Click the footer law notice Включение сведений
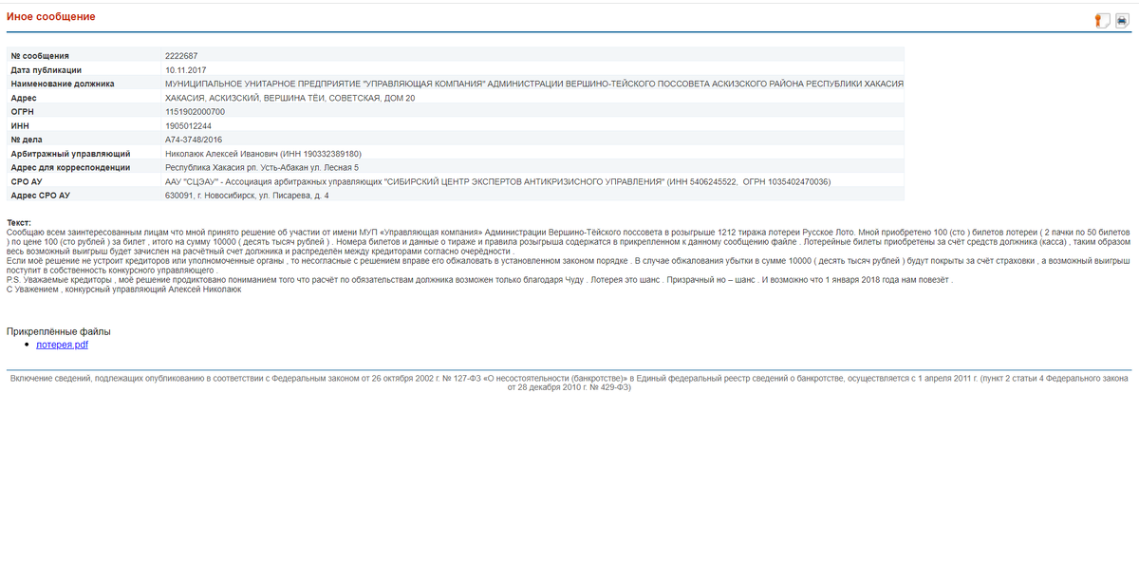This screenshot has width=1139, height=561. (569, 383)
